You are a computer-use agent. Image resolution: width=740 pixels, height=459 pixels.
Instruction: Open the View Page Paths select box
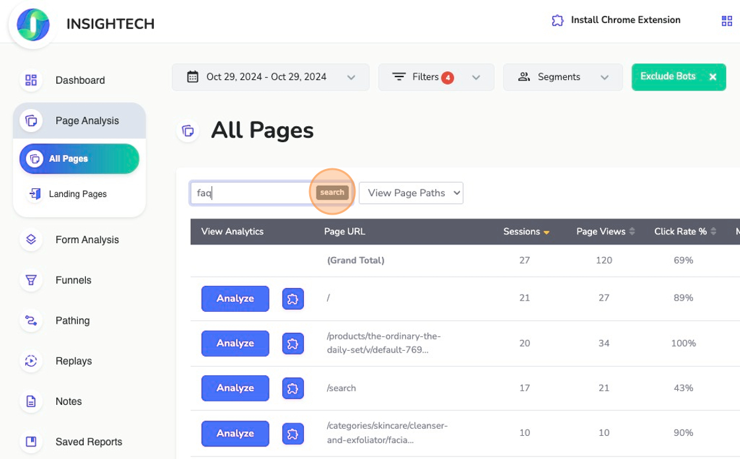[411, 193]
